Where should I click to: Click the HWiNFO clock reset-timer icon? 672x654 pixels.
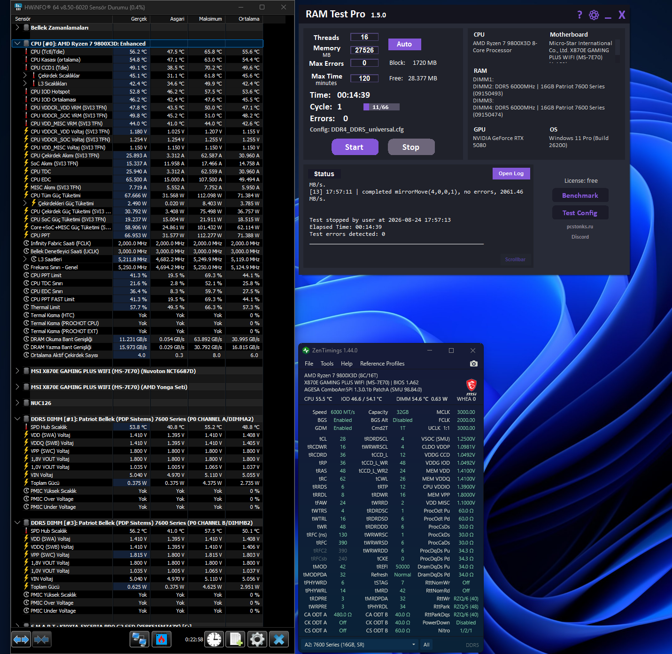[x=214, y=639]
